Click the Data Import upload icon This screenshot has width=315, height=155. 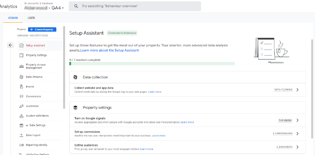21,135
